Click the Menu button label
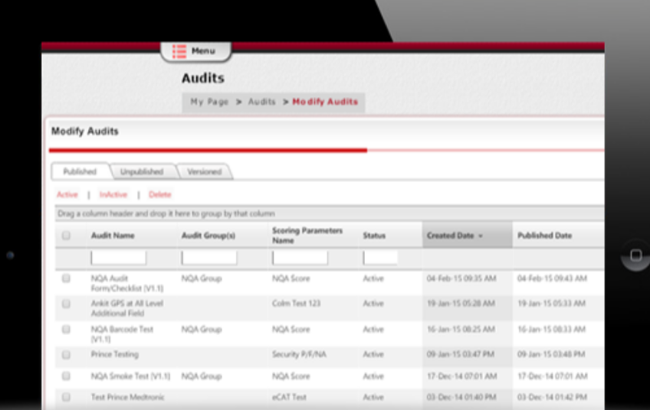 point(203,51)
